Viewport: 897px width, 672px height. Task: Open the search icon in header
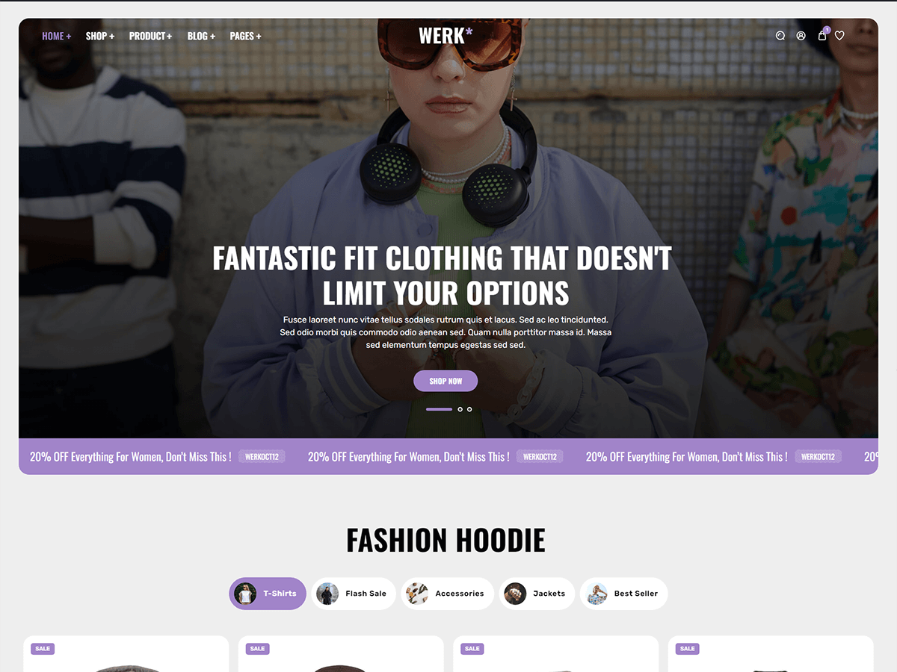point(780,36)
